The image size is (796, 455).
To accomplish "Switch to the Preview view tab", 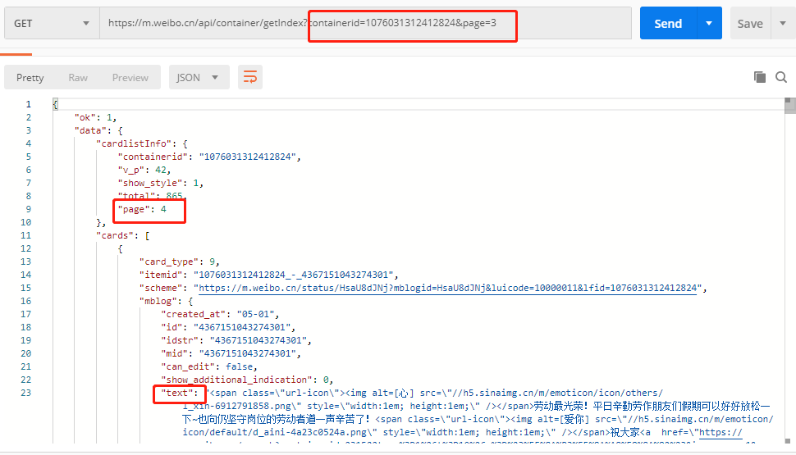I will 130,78.
